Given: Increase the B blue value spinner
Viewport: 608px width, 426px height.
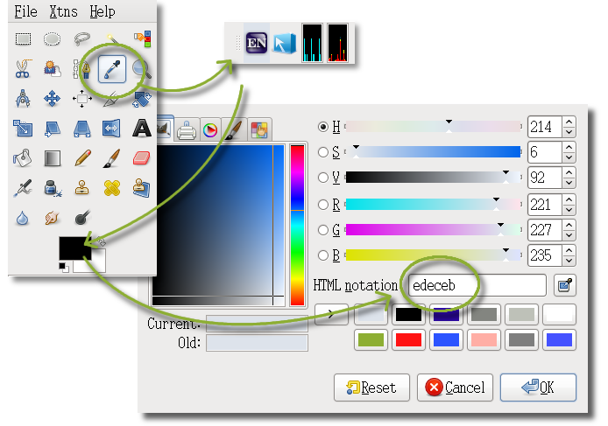Looking at the screenshot, I should pyautogui.click(x=569, y=250).
